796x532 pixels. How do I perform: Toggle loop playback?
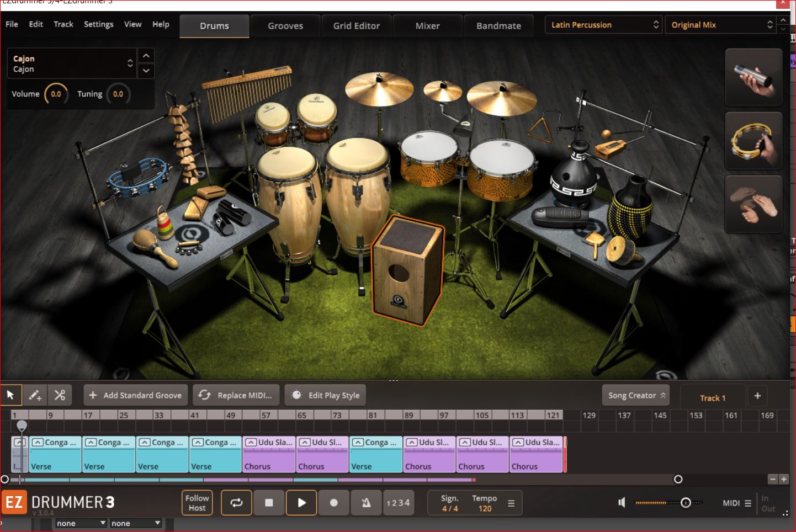[236, 503]
